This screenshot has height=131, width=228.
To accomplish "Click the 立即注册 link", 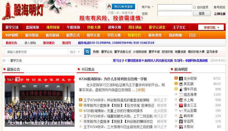I will 219,14.
